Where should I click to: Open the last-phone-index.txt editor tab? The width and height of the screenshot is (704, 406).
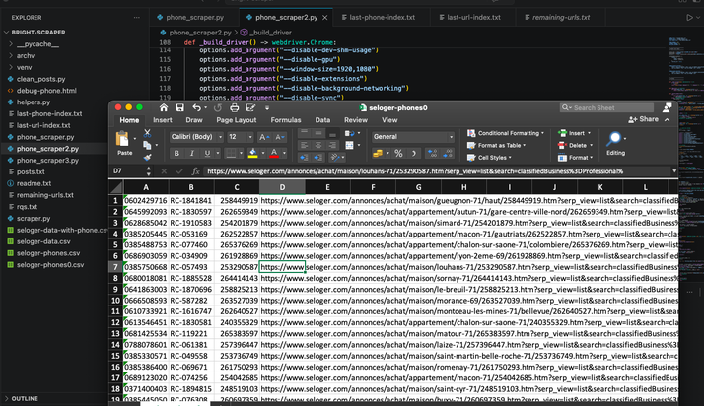click(x=382, y=17)
